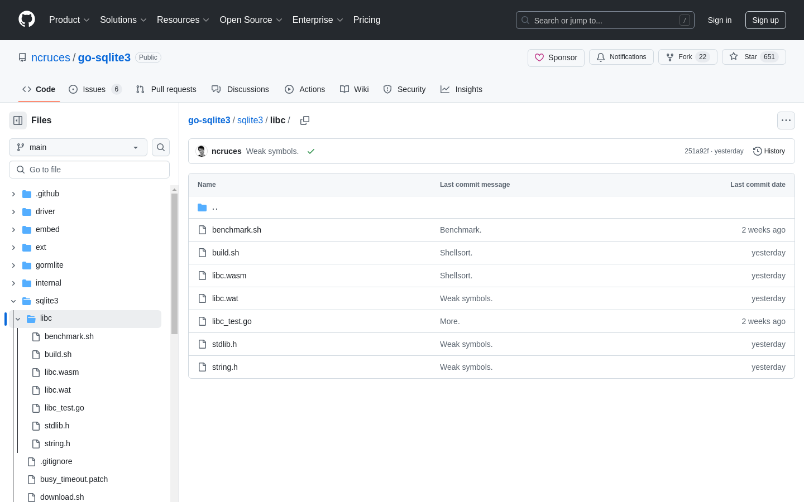Image resolution: width=804 pixels, height=502 pixels.
Task: Click sqlite3 breadcrumb link
Action: pyautogui.click(x=250, y=120)
